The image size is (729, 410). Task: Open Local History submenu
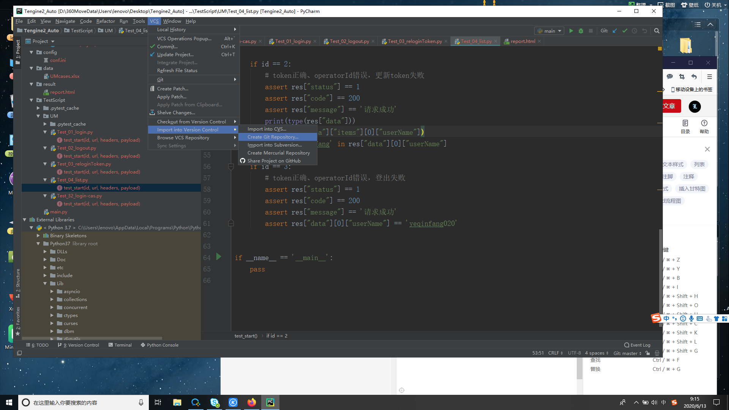click(193, 30)
